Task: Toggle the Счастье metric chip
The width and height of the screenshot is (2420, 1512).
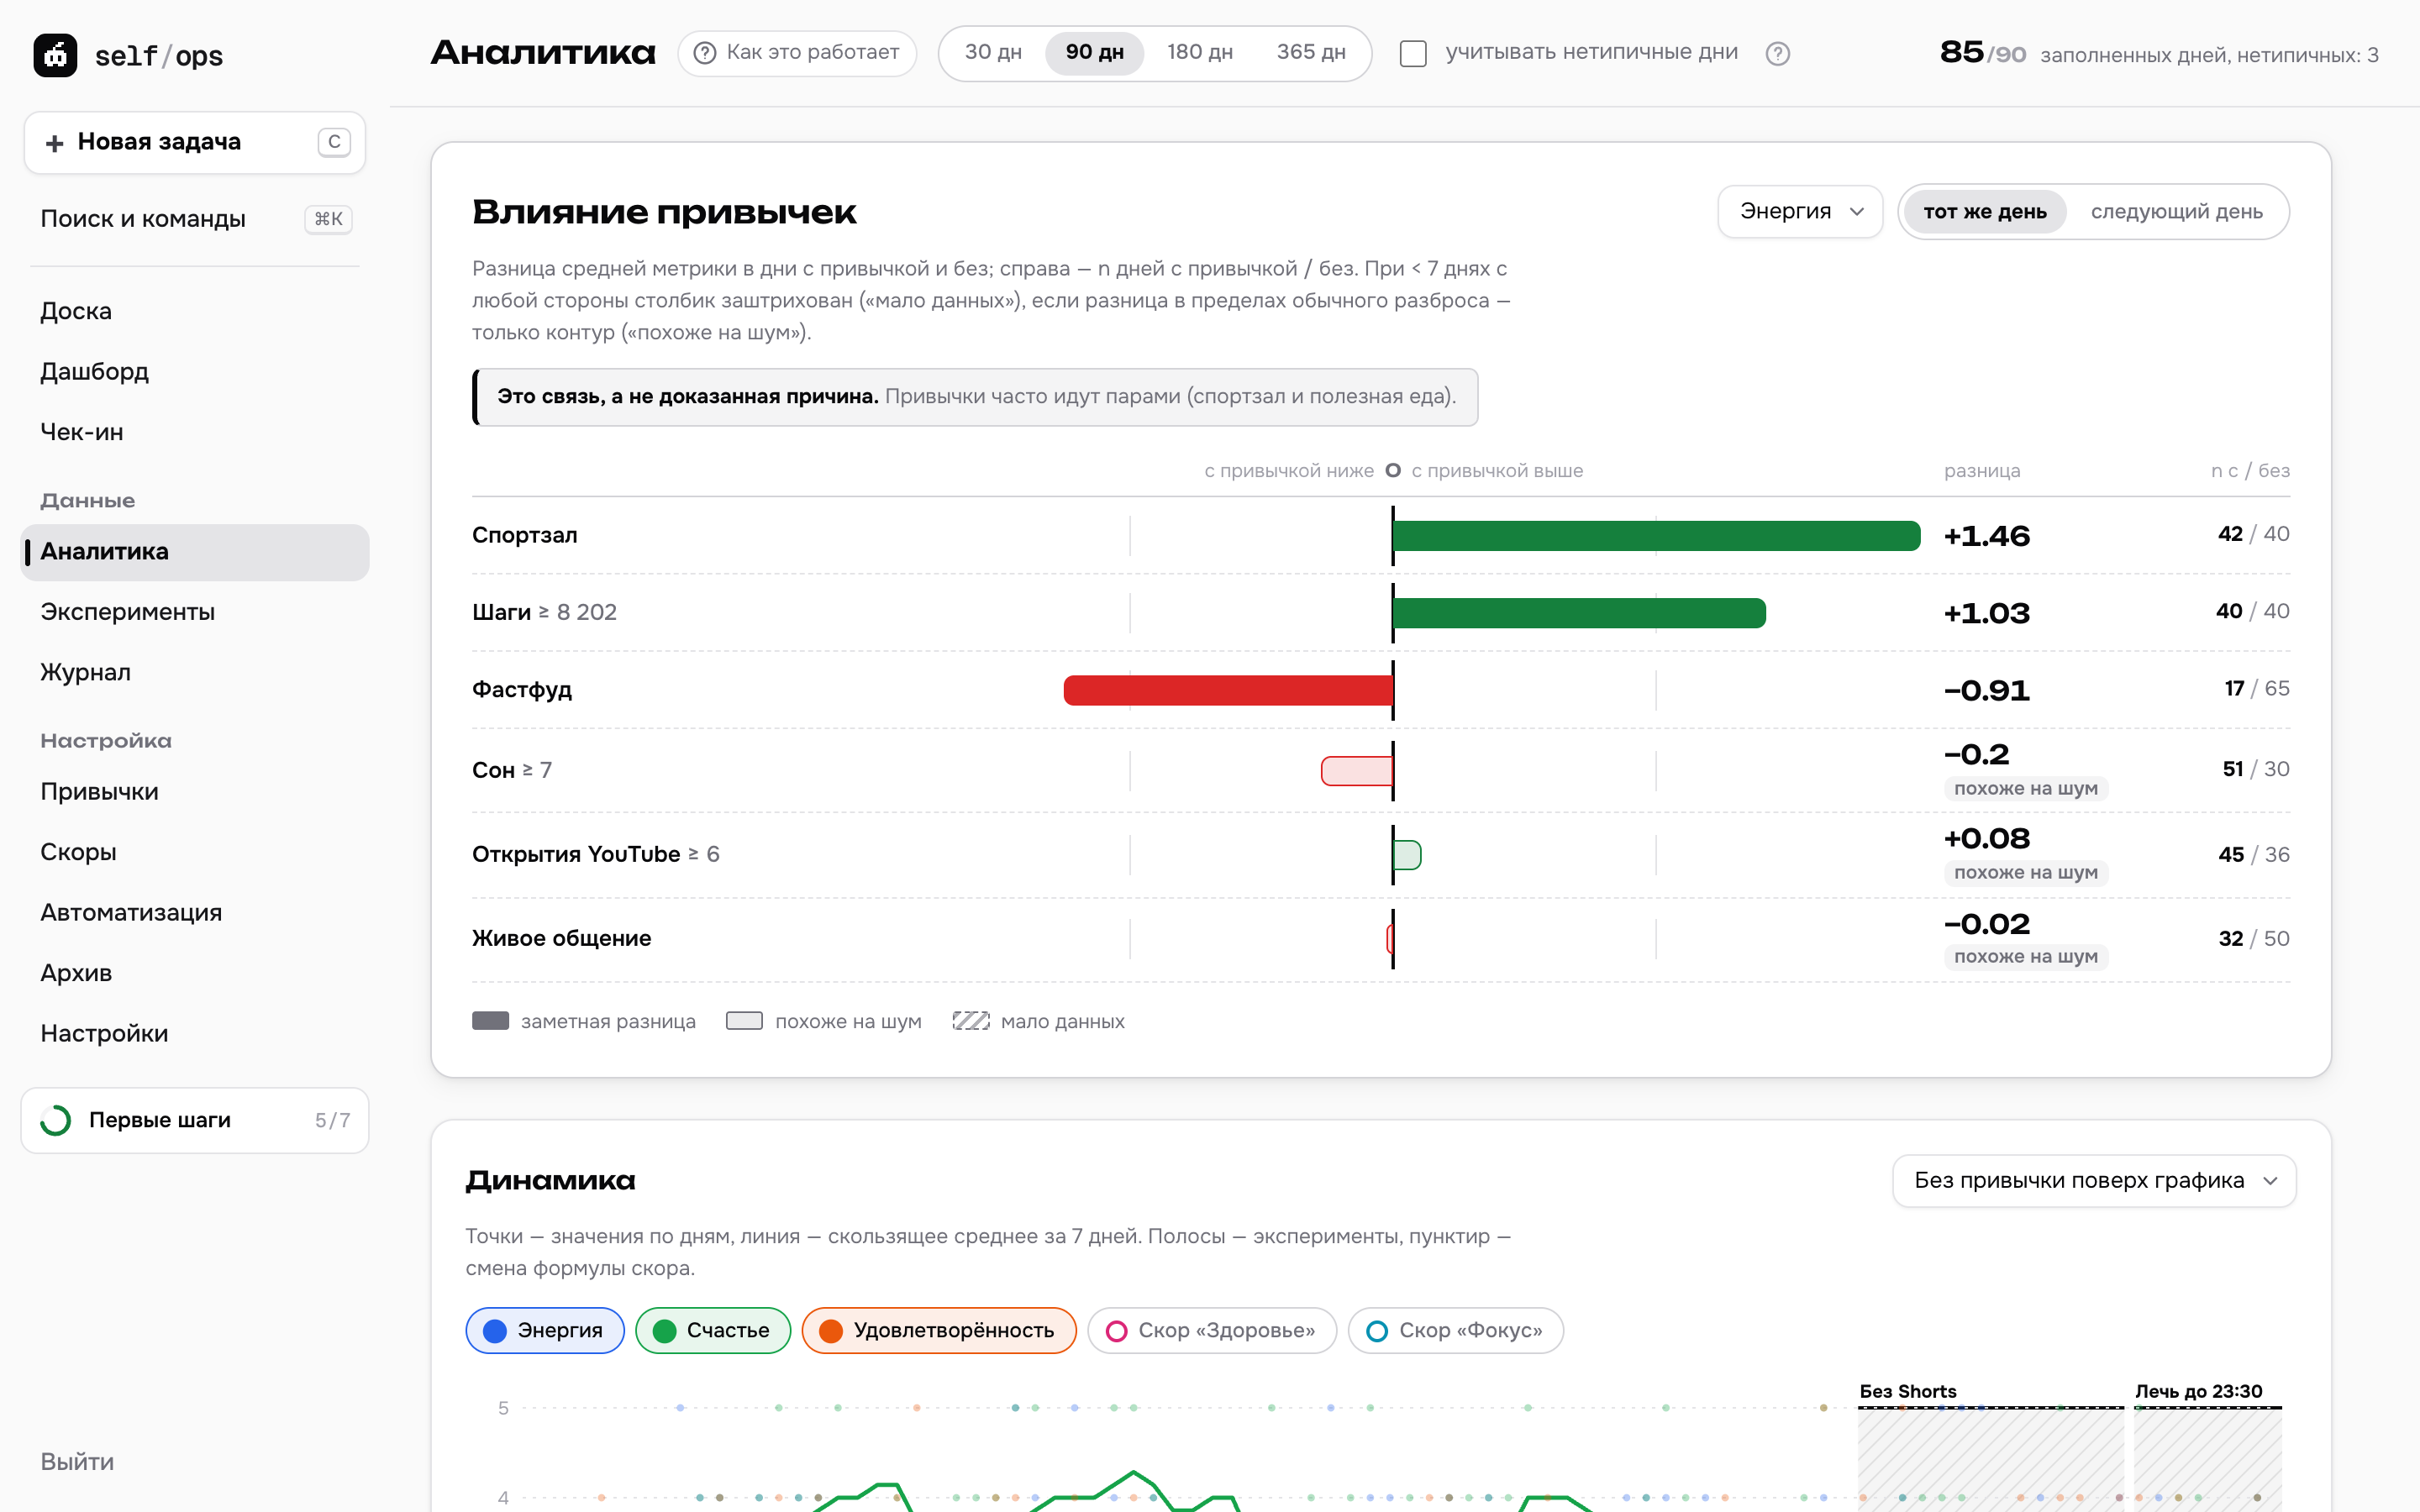Action: pyautogui.click(x=713, y=1330)
